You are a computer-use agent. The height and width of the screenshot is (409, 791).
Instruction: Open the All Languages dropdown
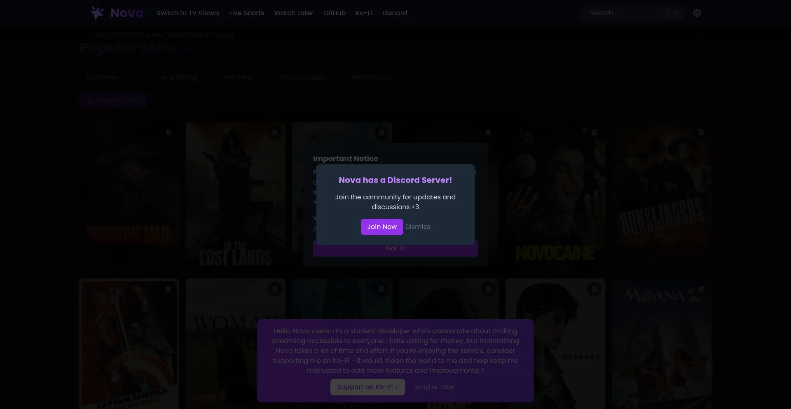(305, 77)
